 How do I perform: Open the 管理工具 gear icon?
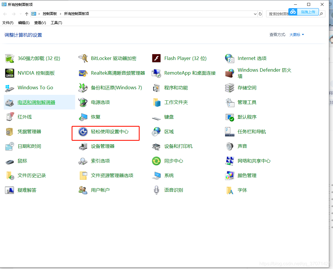pyautogui.click(x=229, y=102)
